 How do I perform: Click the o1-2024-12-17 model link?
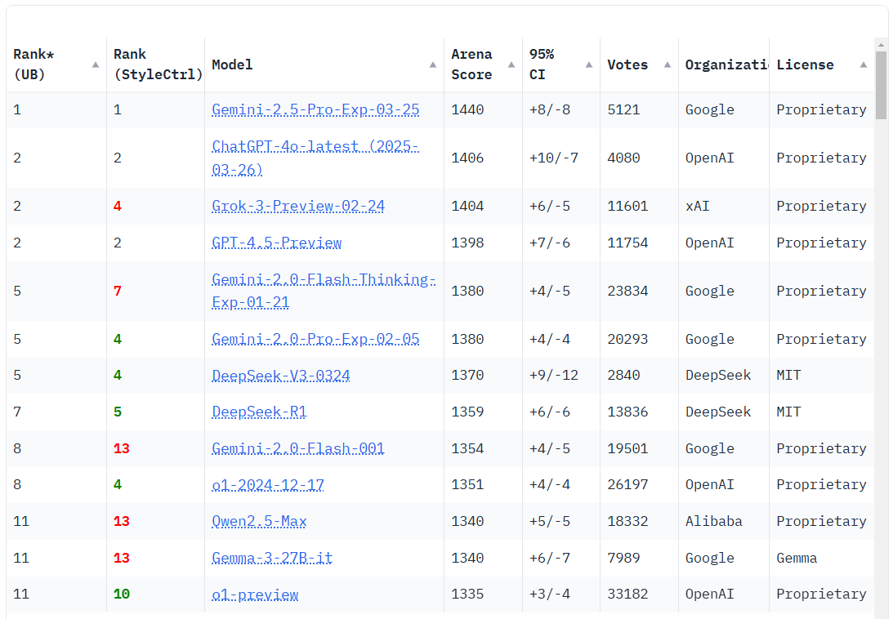pyautogui.click(x=268, y=485)
